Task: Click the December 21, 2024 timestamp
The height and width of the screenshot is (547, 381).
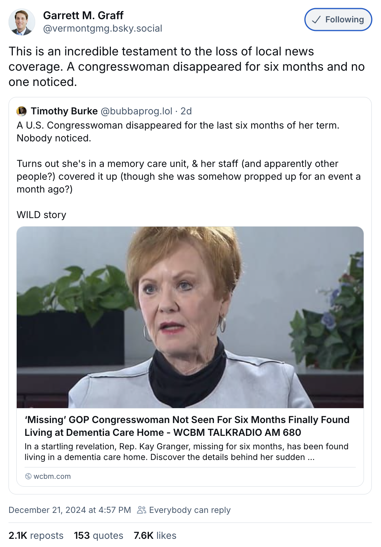Action: pyautogui.click(x=70, y=510)
